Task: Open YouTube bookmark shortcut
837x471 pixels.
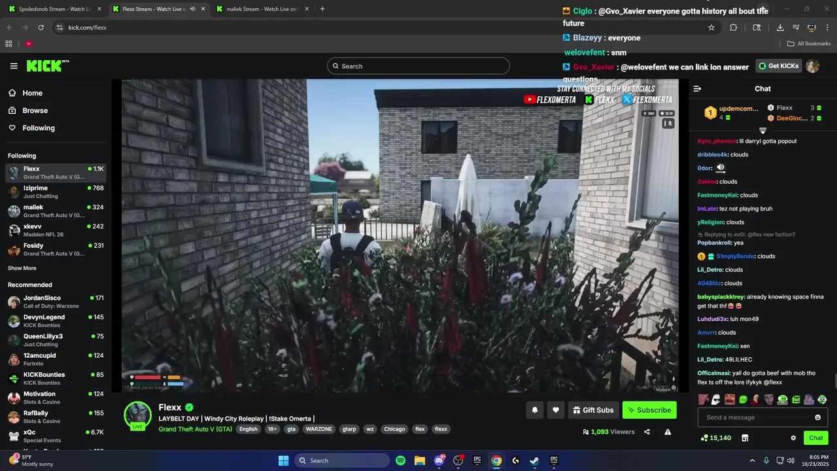Action: (29, 44)
